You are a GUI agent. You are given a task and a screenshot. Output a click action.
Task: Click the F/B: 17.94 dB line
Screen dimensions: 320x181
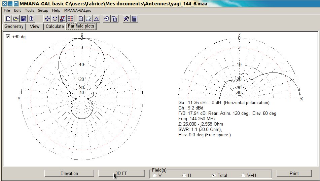click(227, 114)
